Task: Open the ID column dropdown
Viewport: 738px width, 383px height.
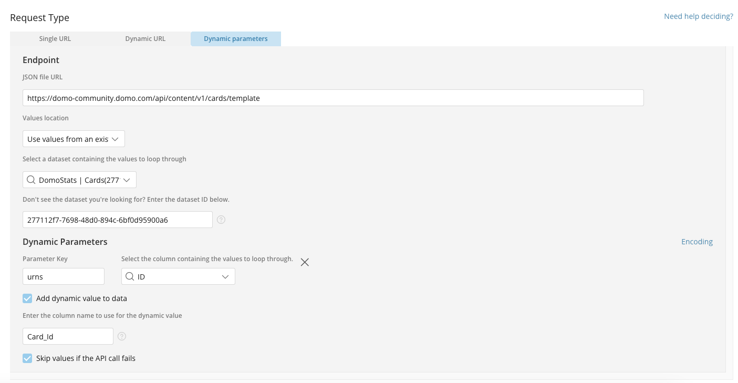Action: click(x=178, y=276)
